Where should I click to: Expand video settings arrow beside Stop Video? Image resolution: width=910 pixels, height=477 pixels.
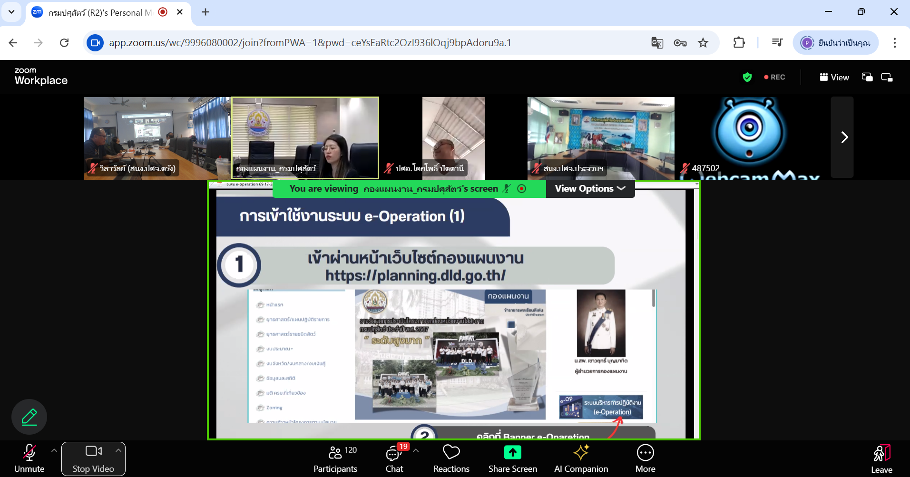coord(118,450)
